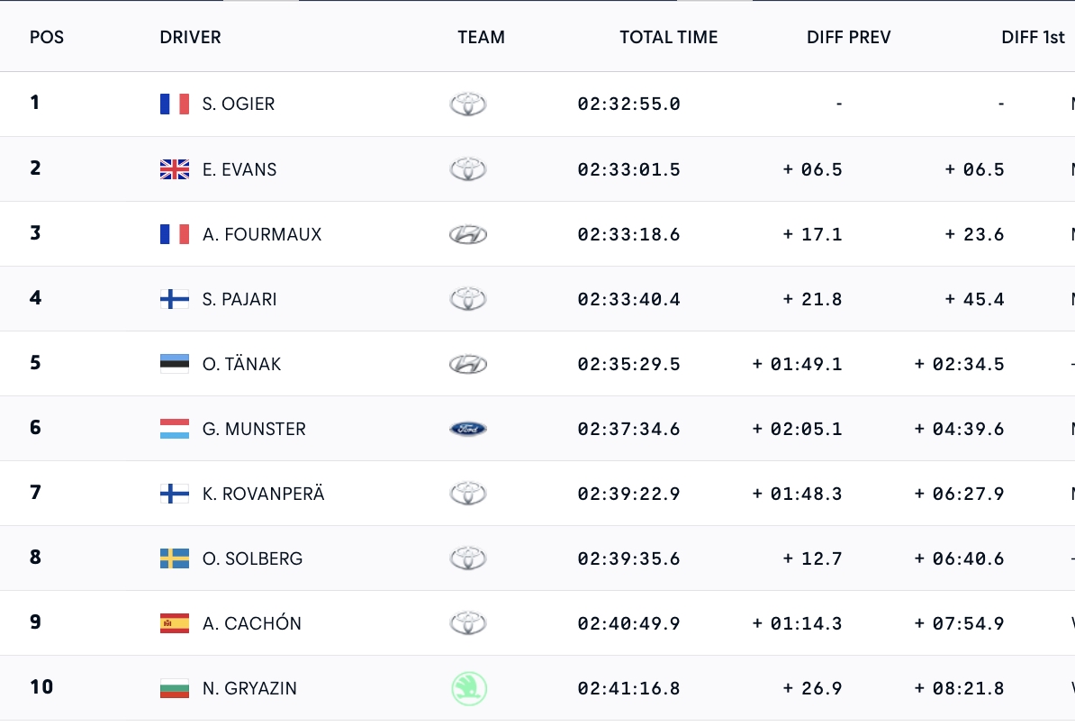Click the Hyundai logo beside A. Fourmaux
The height and width of the screenshot is (726, 1075).
click(468, 234)
